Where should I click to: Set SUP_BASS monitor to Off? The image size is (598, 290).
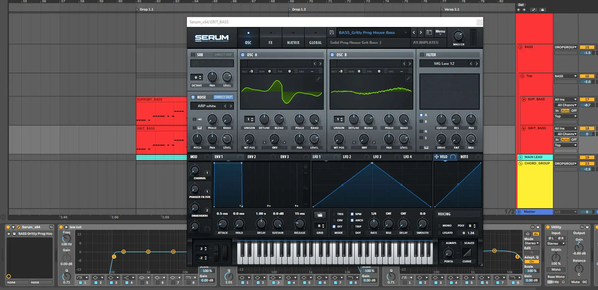[574, 111]
